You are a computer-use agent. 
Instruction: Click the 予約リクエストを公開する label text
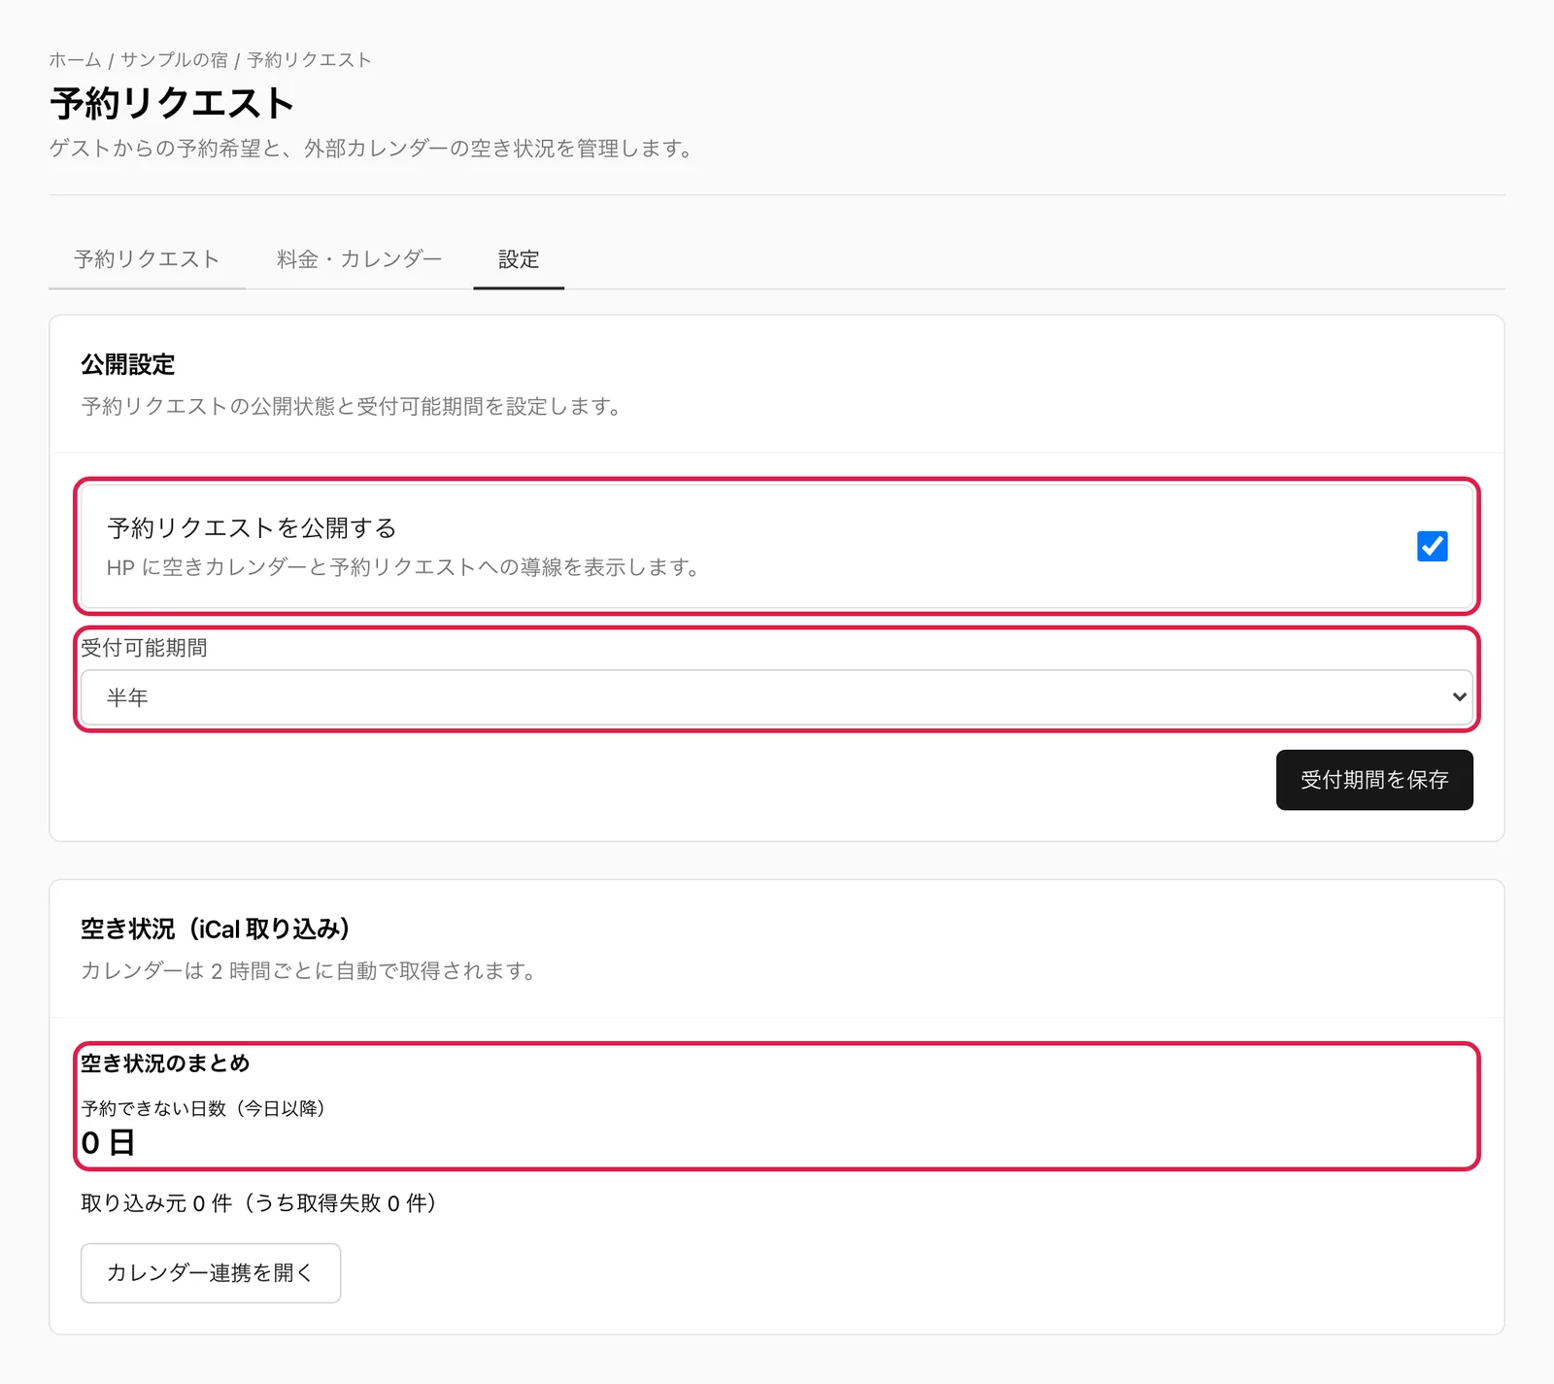(x=252, y=527)
